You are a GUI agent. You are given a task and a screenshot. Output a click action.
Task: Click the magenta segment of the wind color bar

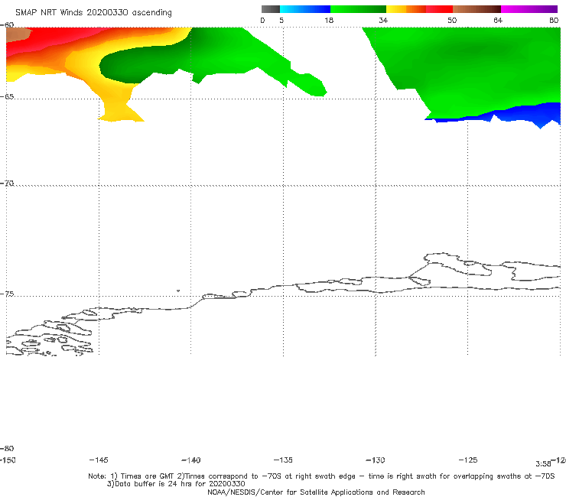529,9
